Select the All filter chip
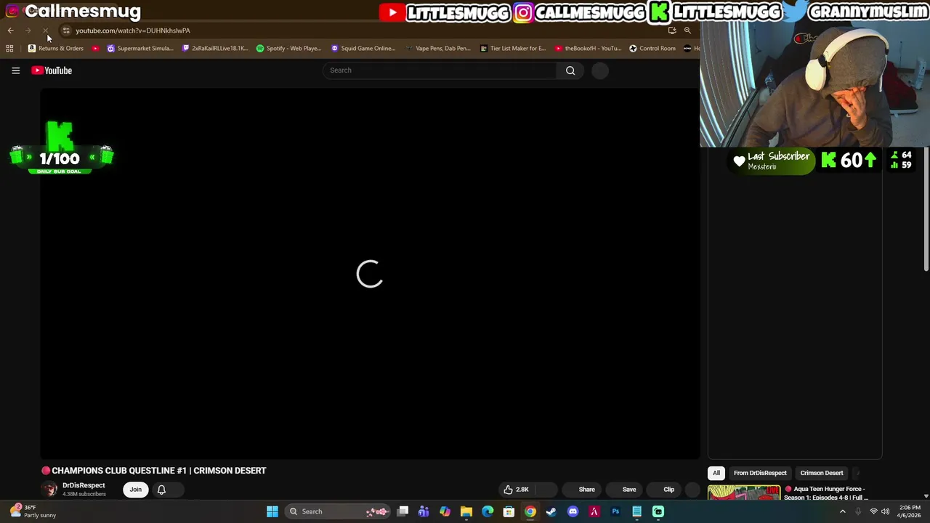 (716, 473)
